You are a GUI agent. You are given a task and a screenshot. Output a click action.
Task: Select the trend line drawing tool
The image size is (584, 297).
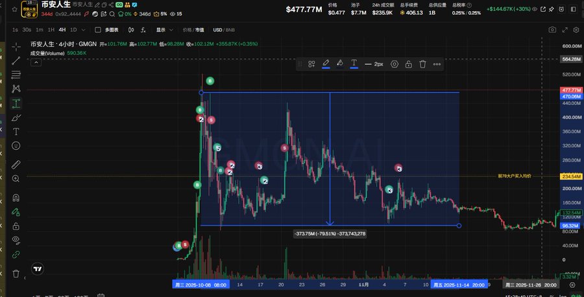(16, 61)
